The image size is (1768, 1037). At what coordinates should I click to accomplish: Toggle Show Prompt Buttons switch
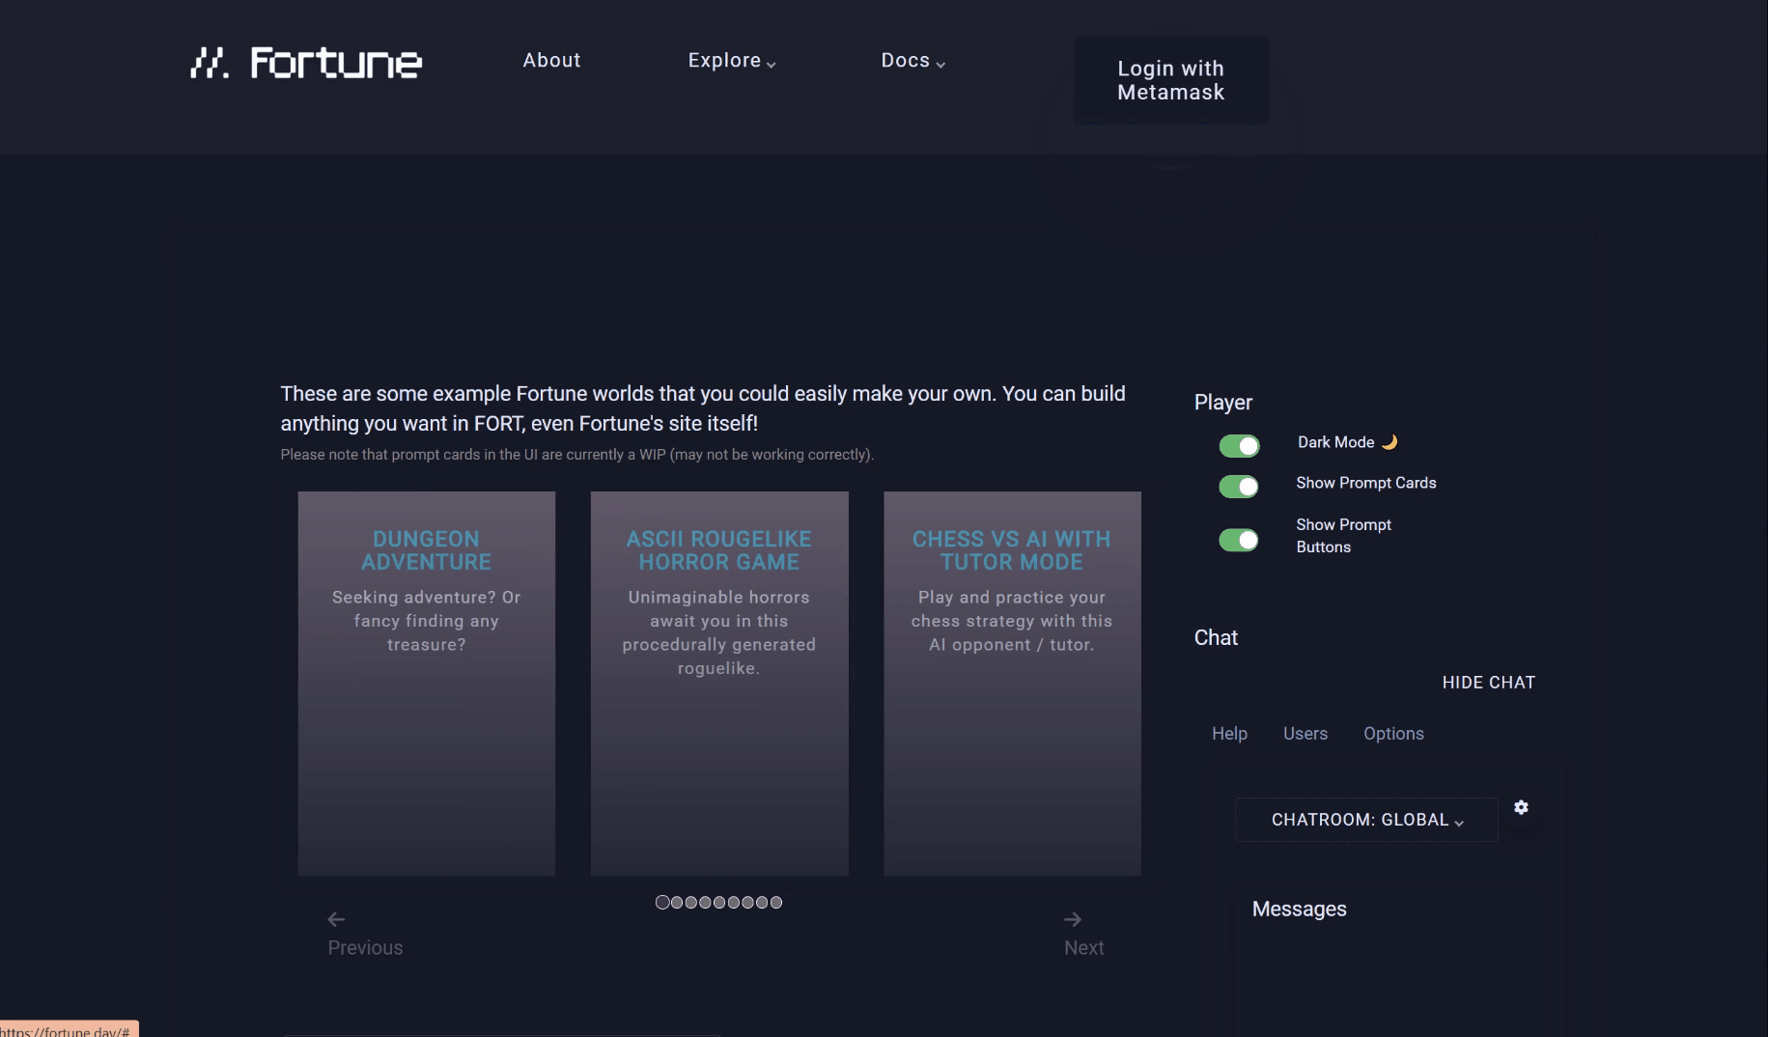point(1239,540)
